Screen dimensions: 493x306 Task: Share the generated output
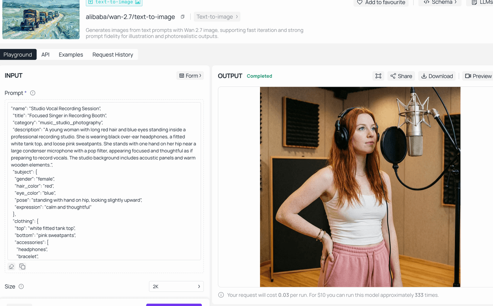tap(401, 76)
